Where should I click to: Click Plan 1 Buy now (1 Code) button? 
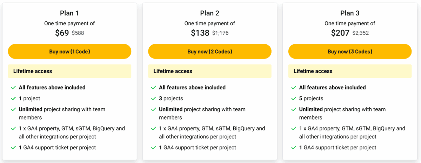click(x=69, y=52)
